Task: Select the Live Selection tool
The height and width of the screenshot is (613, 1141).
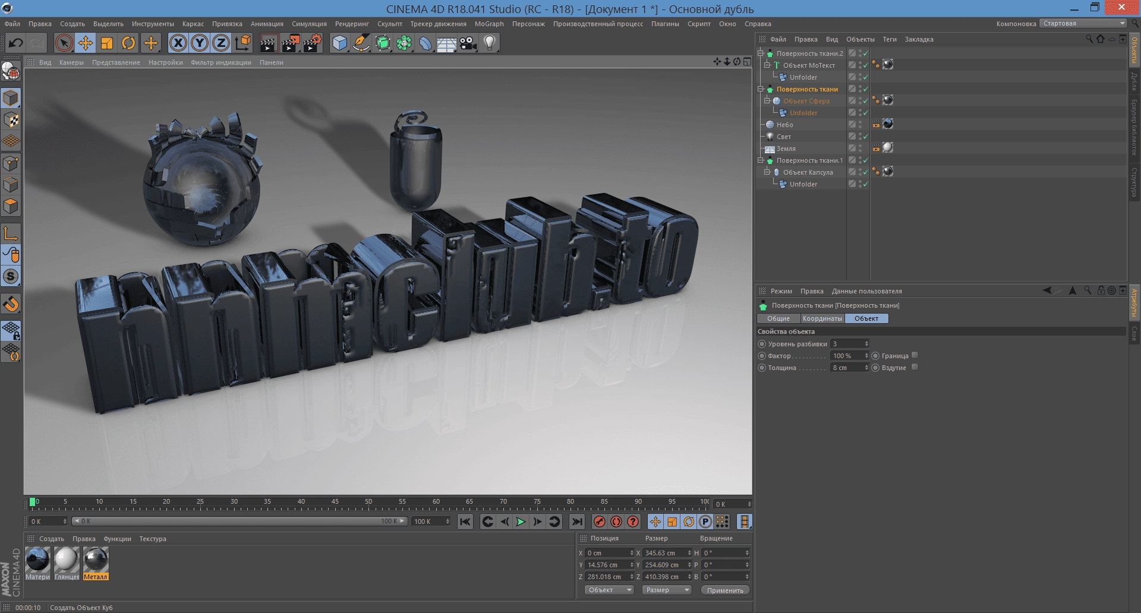Action: [x=64, y=43]
